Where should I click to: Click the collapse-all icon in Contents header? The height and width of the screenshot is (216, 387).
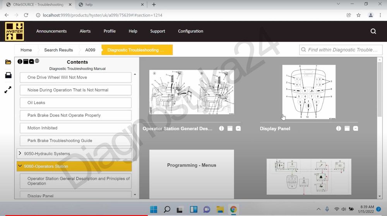[31, 61]
